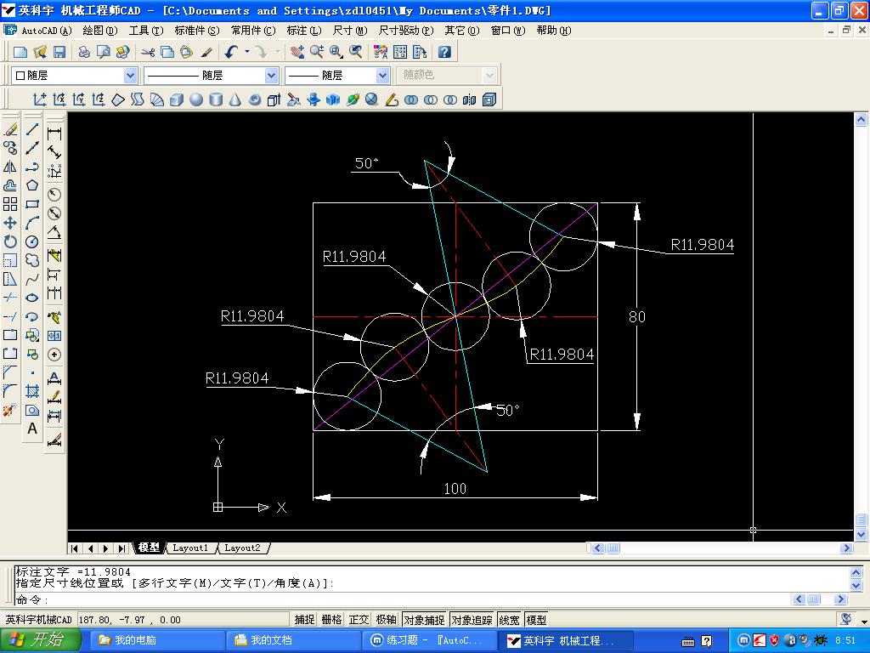Select the Erase tool
The image size is (870, 653).
[x=10, y=129]
